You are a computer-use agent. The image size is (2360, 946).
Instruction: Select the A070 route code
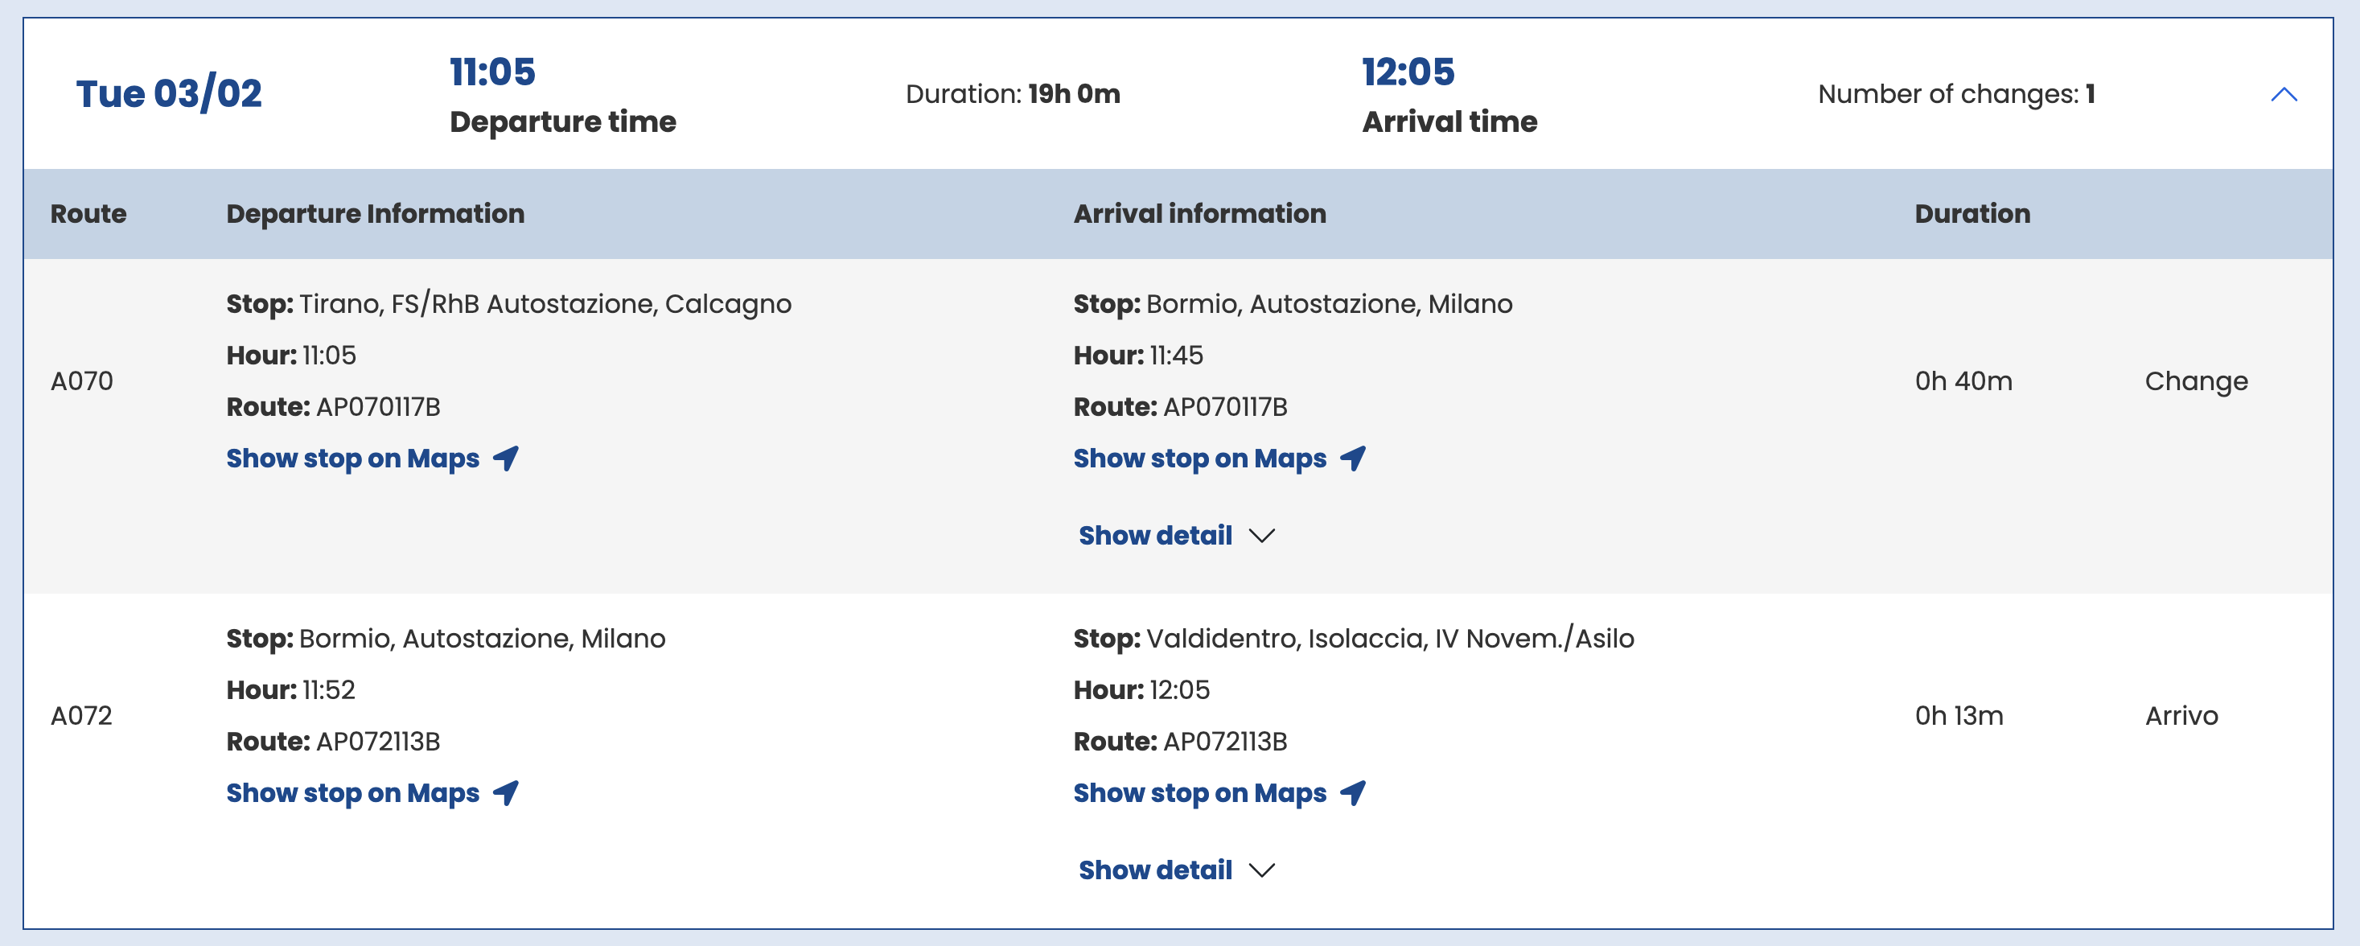(x=81, y=381)
